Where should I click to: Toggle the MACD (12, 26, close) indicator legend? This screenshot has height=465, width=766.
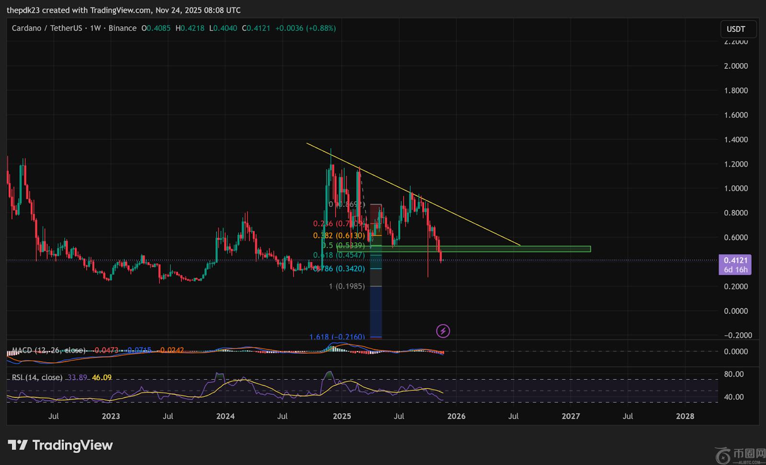pyautogui.click(x=49, y=350)
